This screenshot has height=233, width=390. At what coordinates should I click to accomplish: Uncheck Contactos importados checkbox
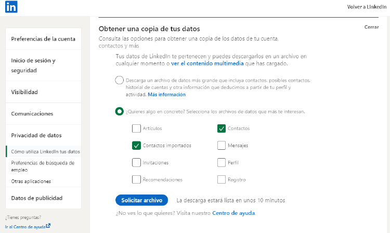pyautogui.click(x=137, y=146)
